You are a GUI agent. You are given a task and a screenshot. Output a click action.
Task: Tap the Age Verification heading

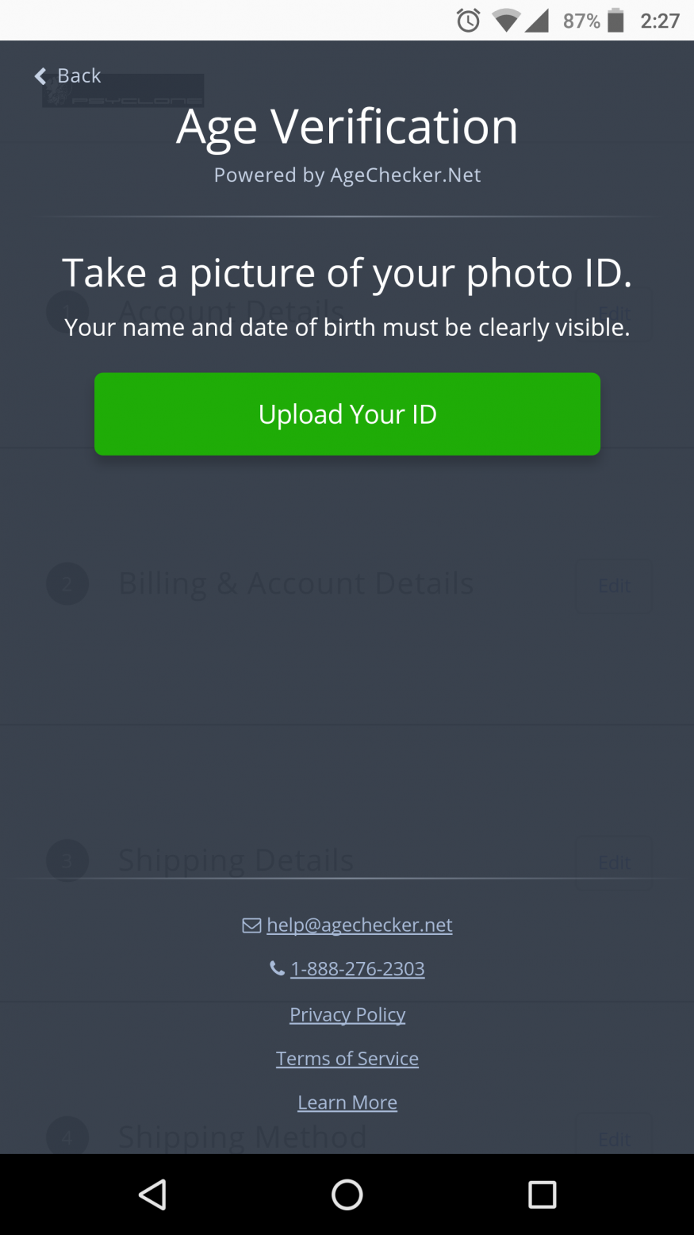(347, 127)
